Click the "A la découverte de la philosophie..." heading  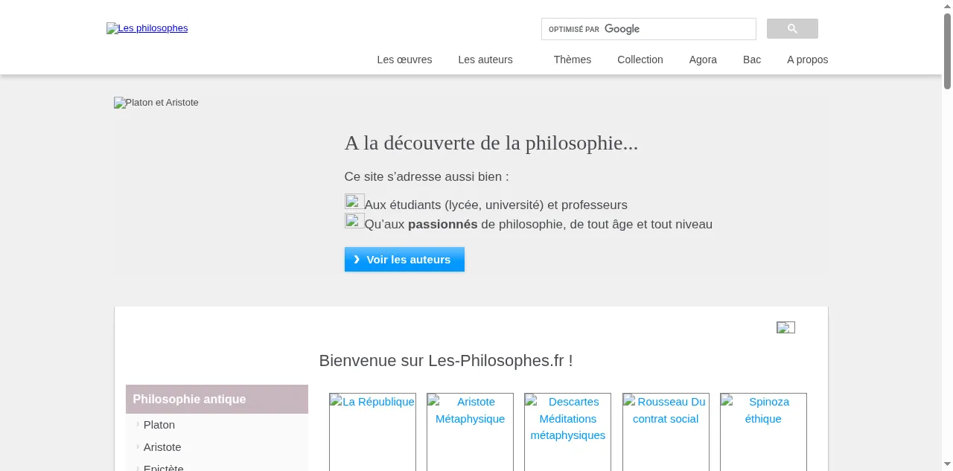(491, 143)
